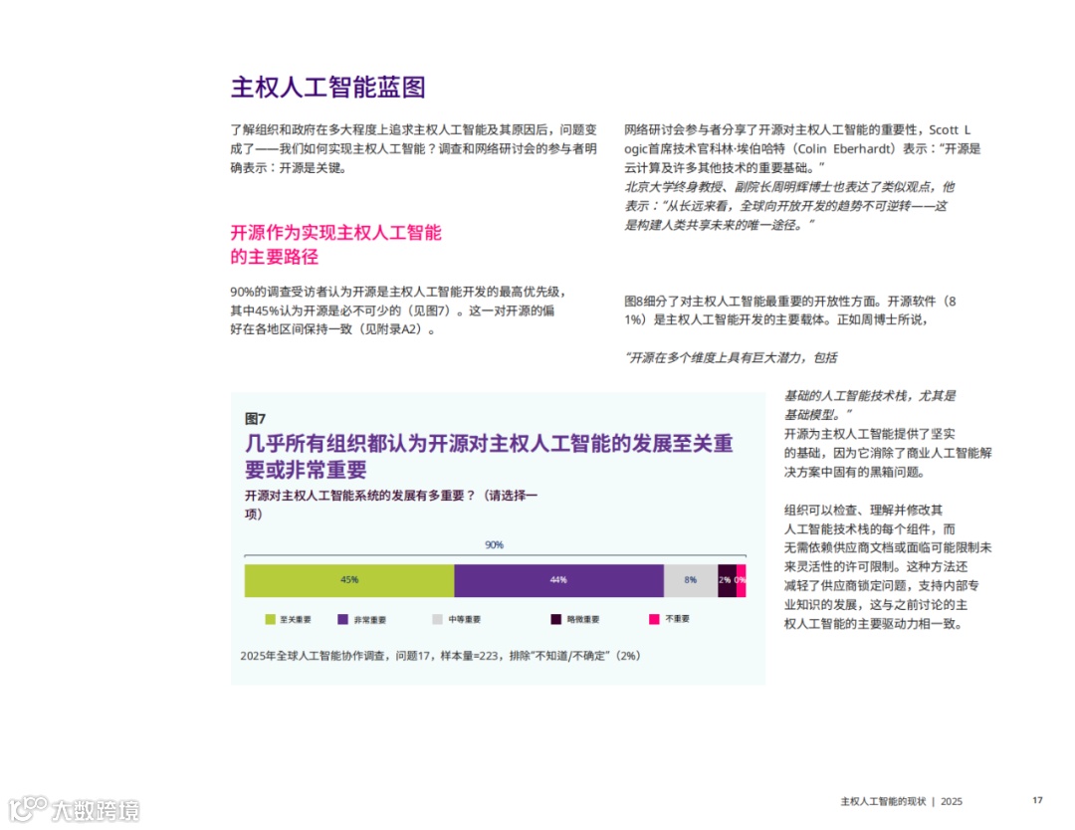Screen dimensions: 1075x830
Task: Click the 90% bracket label above the bar
Action: point(494,545)
